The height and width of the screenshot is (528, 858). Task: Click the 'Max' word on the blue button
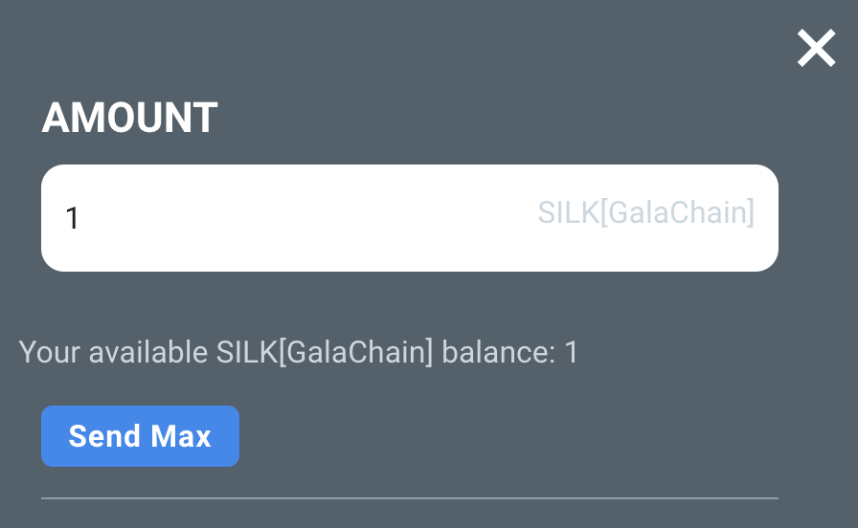(181, 436)
